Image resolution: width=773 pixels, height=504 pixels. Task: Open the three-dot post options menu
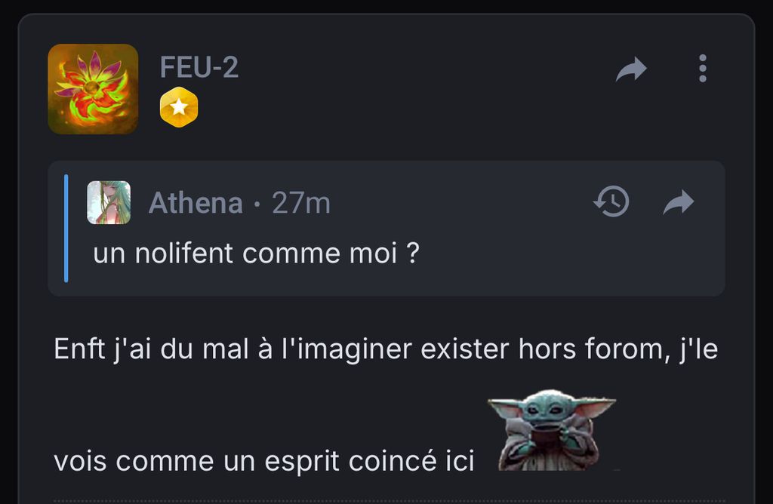703,69
